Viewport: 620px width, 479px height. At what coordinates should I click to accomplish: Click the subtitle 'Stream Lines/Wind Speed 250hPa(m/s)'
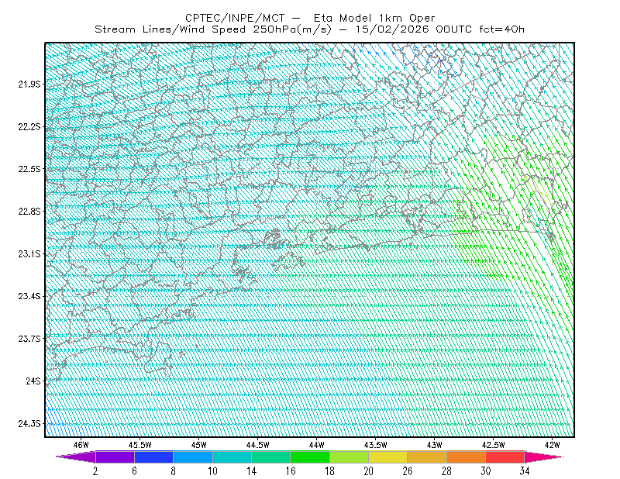click(213, 29)
